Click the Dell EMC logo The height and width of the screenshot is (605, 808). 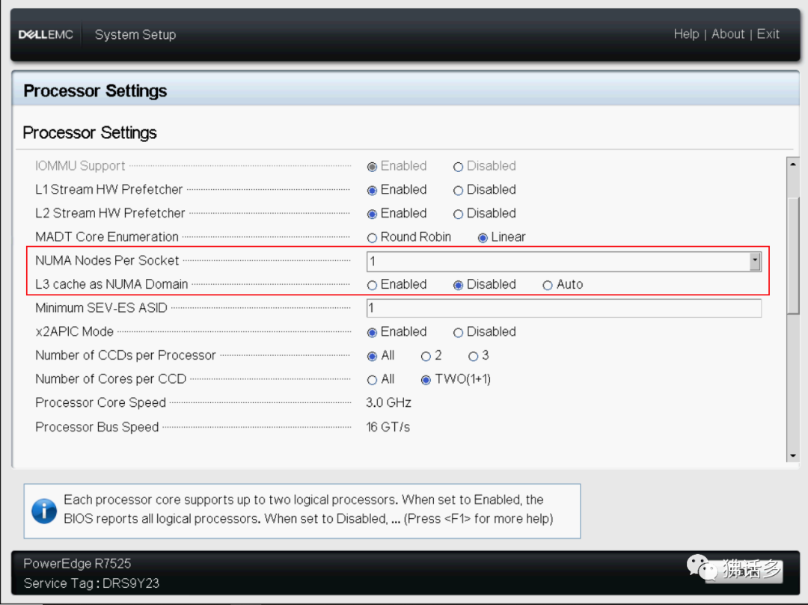(x=46, y=34)
